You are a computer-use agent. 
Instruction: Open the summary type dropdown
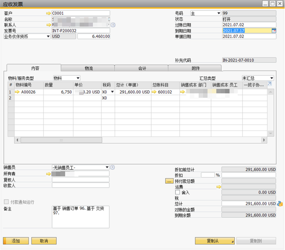[271, 78]
